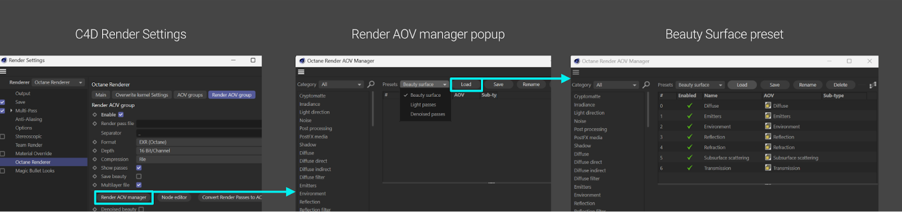Open Render AOV manager button

(x=123, y=197)
